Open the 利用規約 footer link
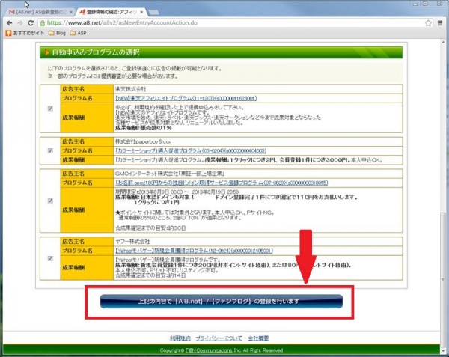 (180, 338)
